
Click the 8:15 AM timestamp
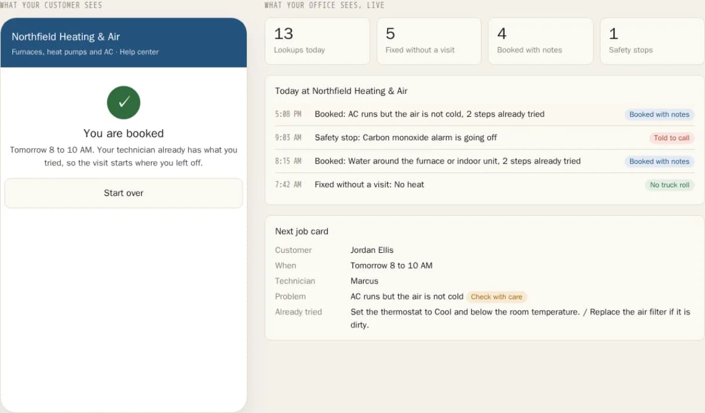288,161
